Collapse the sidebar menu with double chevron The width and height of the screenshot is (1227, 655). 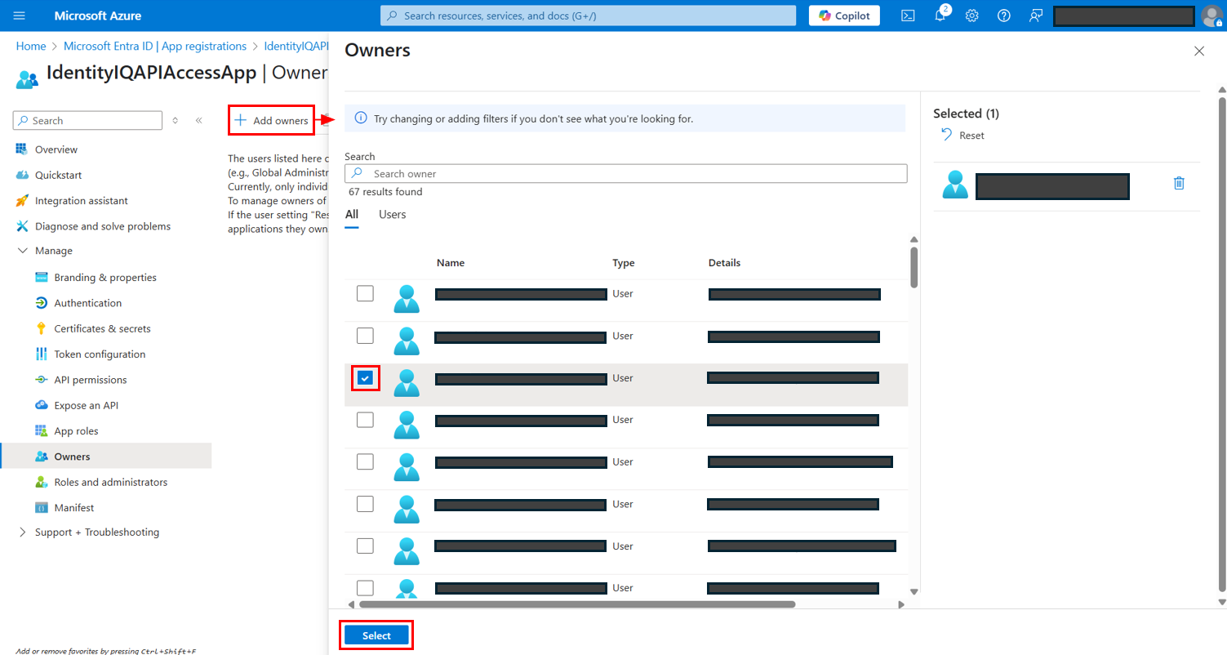pyautogui.click(x=198, y=121)
